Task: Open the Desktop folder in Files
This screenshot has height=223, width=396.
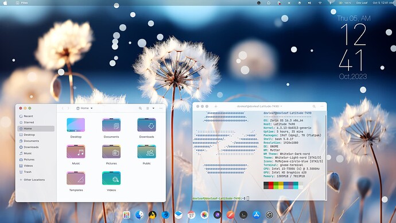Action: (x=76, y=125)
